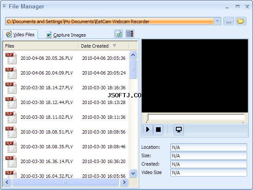
Task: Switch to the Capture Images tab
Action: coord(66,35)
